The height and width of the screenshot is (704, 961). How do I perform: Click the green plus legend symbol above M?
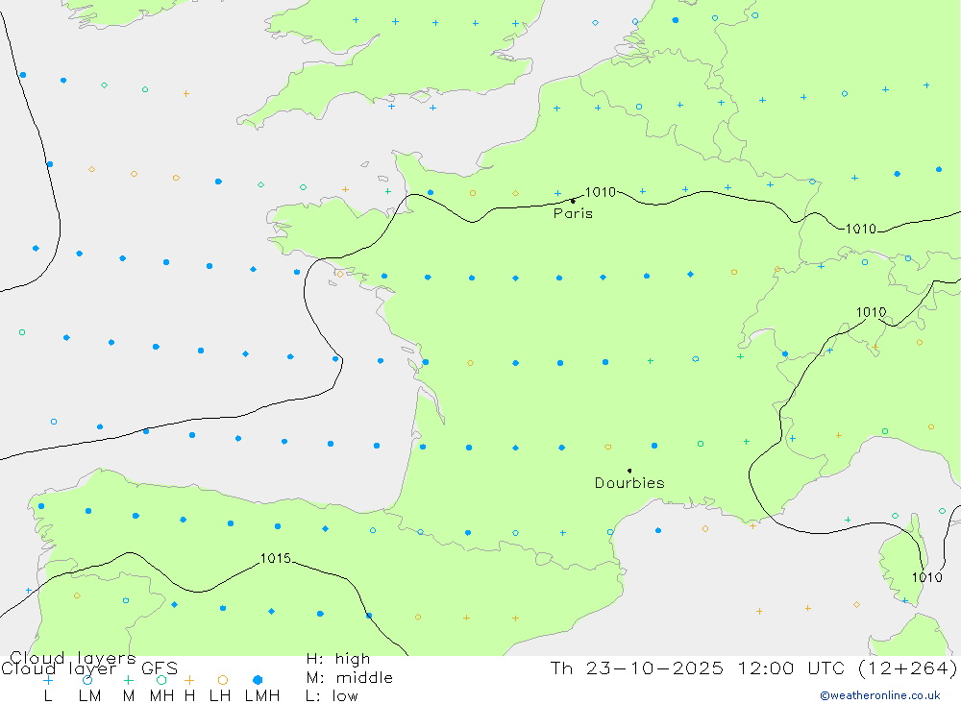[128, 680]
